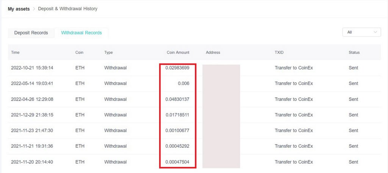Viewport: 388px width, 173px height.
Task: Open TXID for the 2022-05-14 withdrawal
Action: (x=294, y=83)
